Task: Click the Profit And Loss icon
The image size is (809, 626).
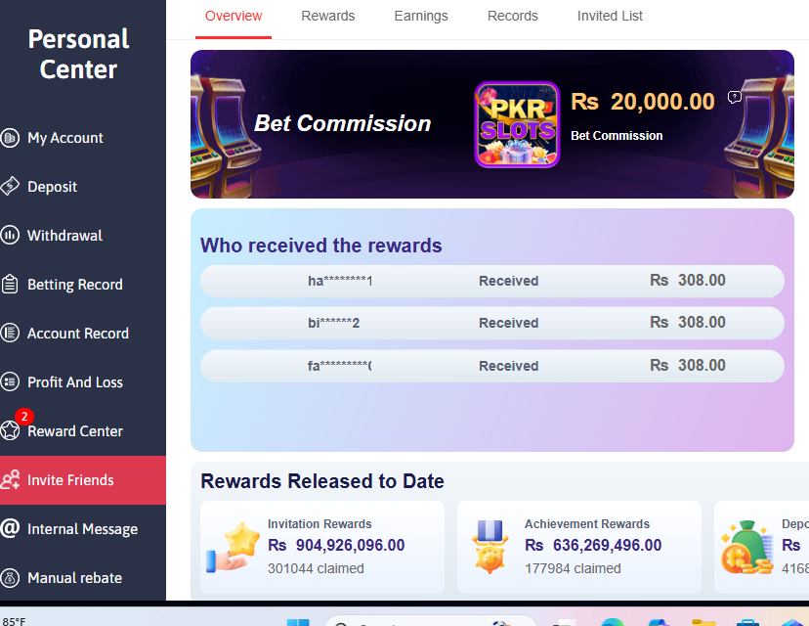Action: [10, 382]
